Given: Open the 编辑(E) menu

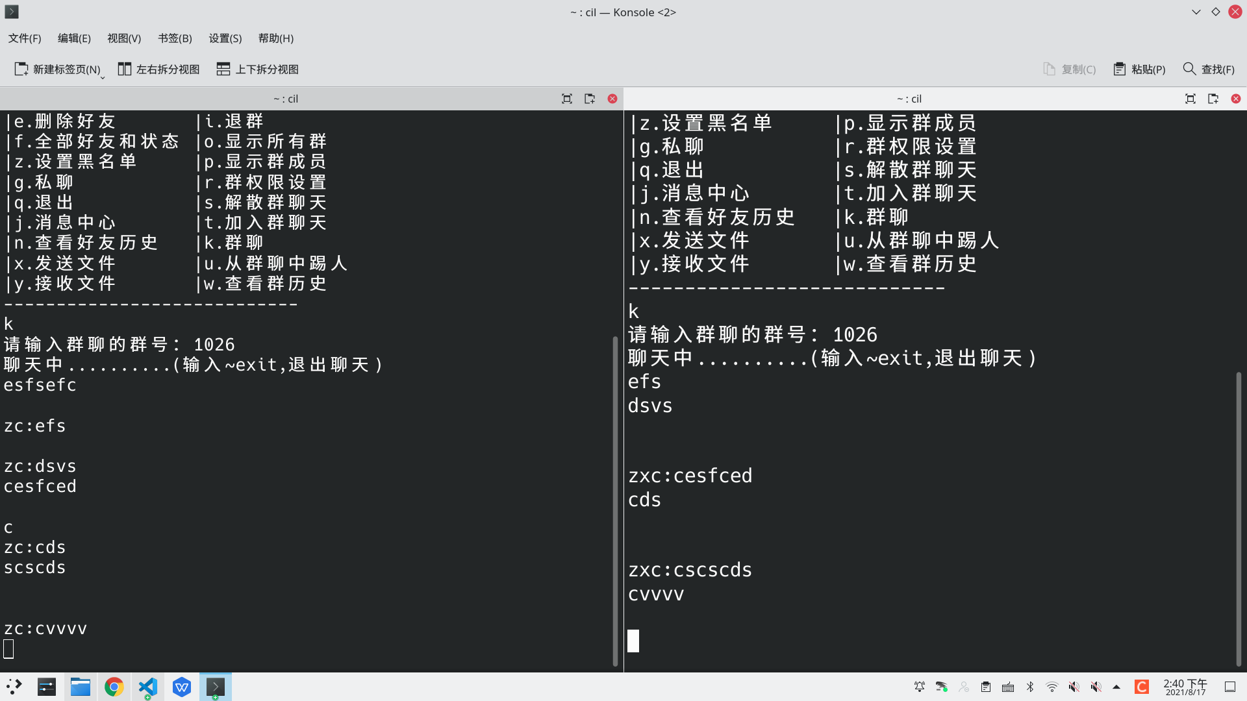Looking at the screenshot, I should pyautogui.click(x=74, y=38).
